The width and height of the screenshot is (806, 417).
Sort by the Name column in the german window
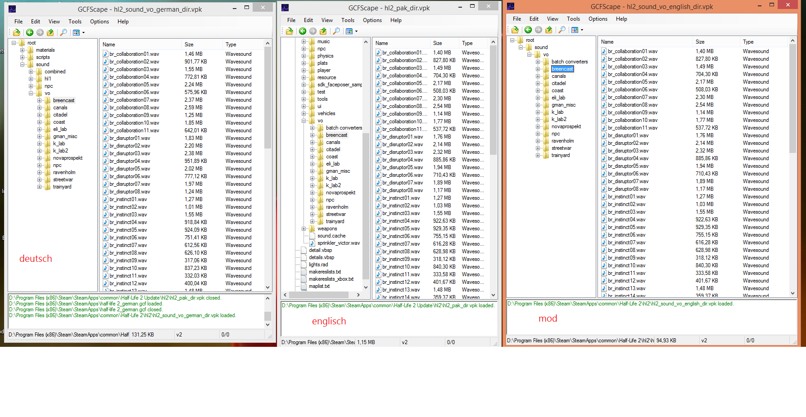[140, 45]
